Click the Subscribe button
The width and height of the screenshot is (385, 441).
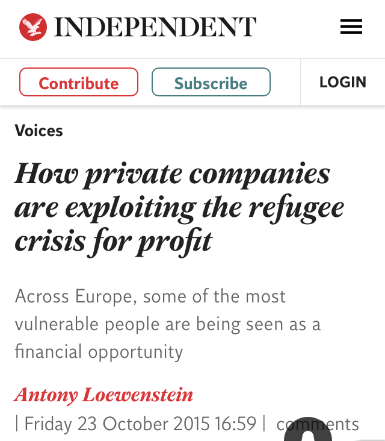coord(211,82)
